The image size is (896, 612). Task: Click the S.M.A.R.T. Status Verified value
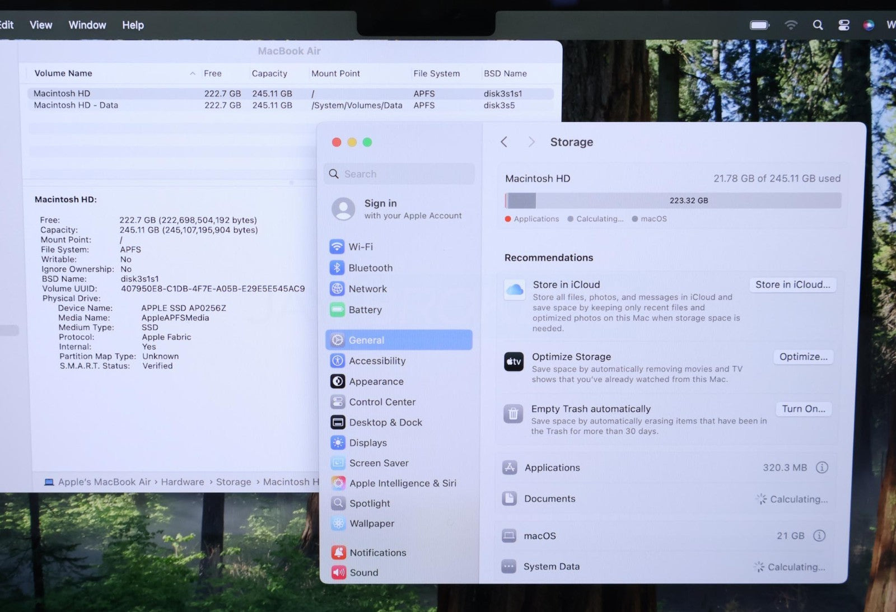[157, 366]
